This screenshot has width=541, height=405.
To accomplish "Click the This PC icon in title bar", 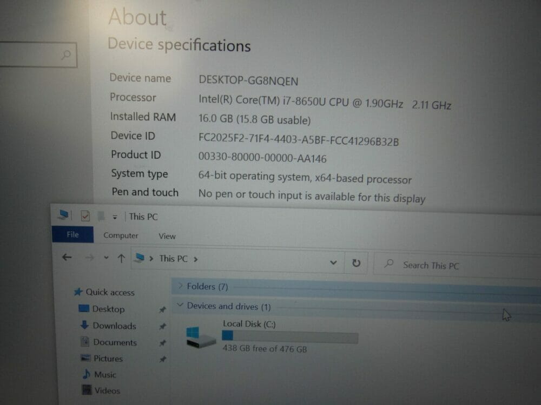I will pyautogui.click(x=63, y=215).
